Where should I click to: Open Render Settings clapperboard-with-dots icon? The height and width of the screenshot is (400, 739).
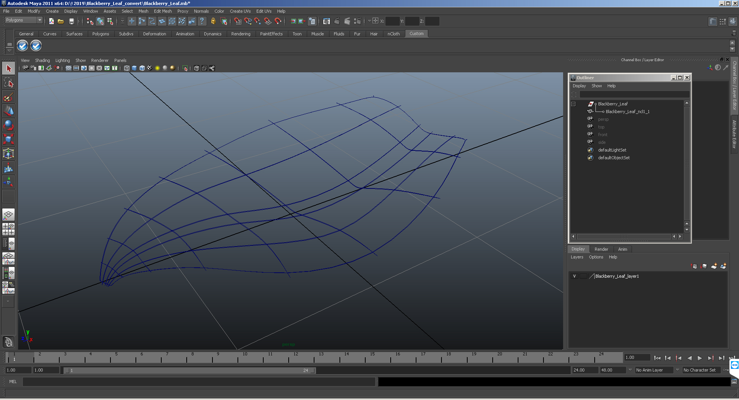pyautogui.click(x=357, y=21)
